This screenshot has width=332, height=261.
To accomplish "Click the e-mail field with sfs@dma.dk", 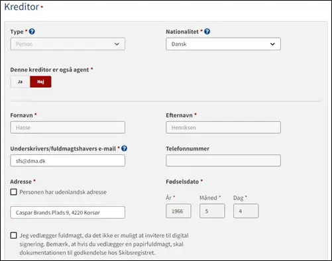I will pos(68,160).
